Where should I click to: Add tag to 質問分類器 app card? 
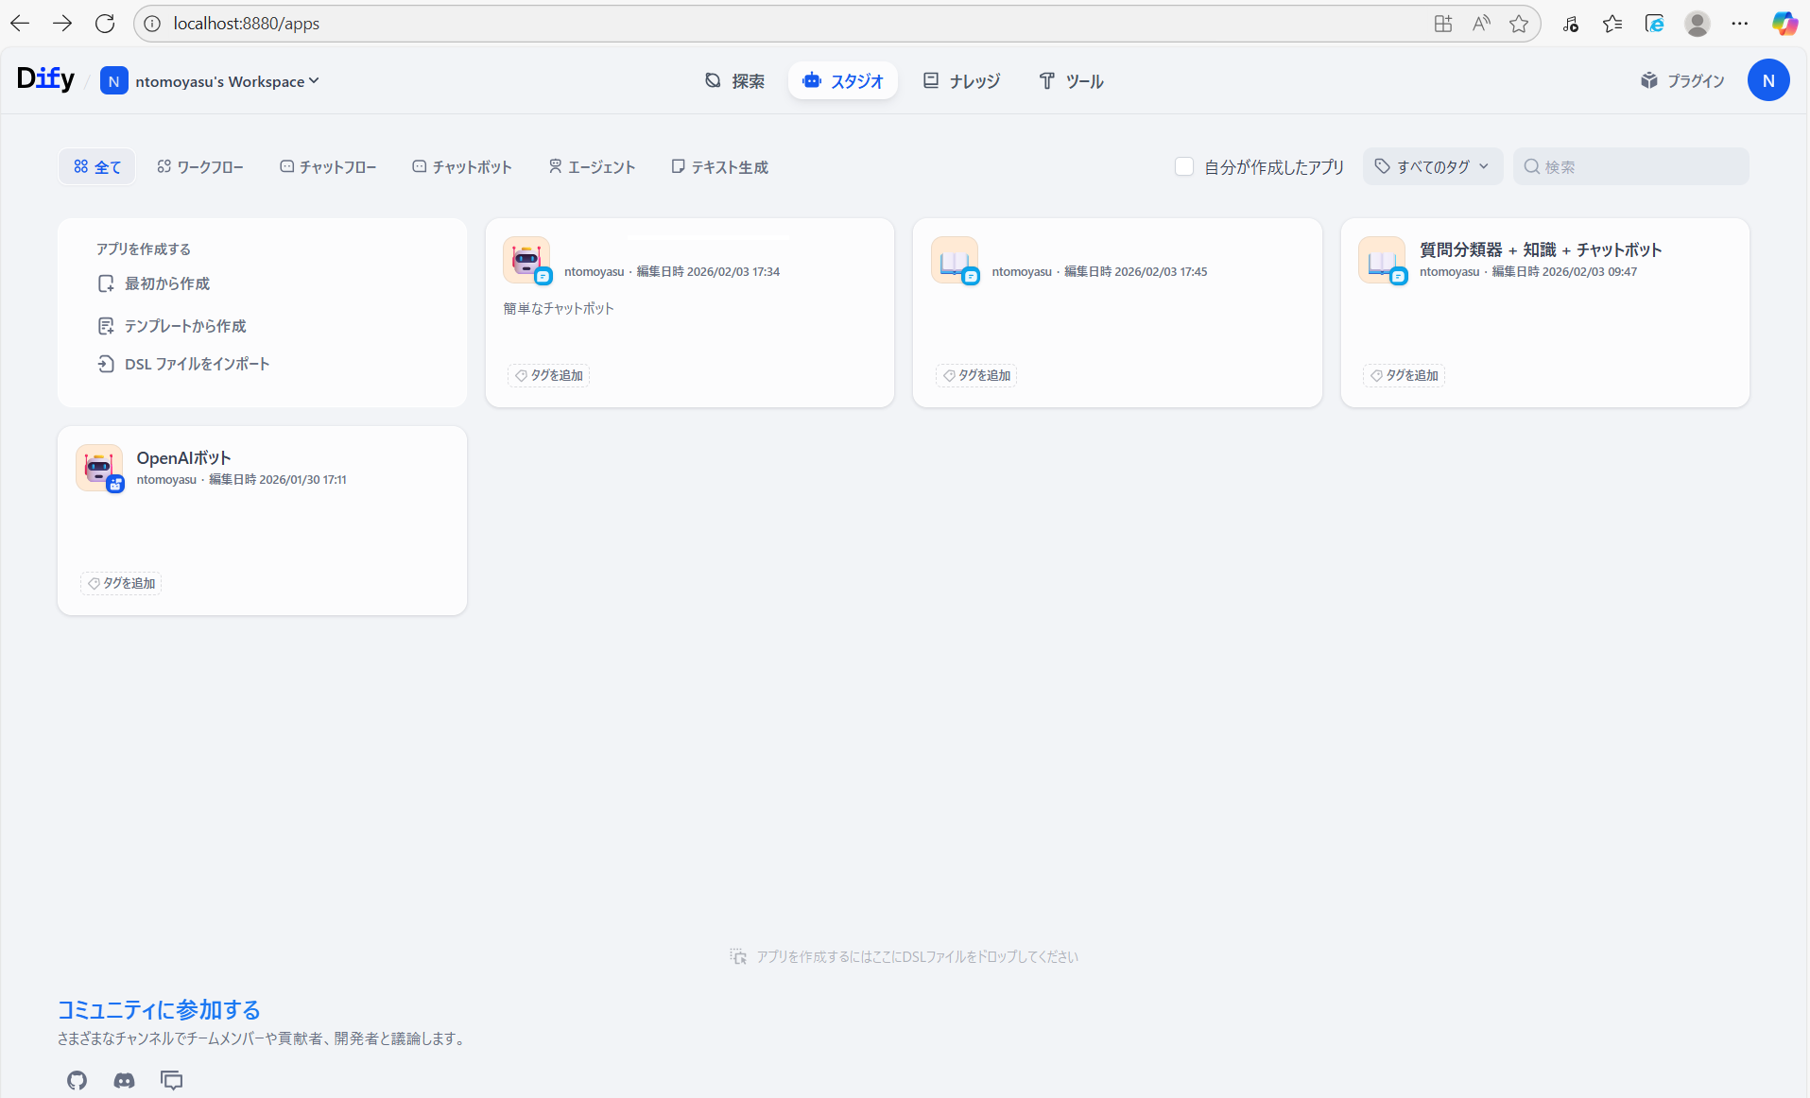[x=1404, y=375]
